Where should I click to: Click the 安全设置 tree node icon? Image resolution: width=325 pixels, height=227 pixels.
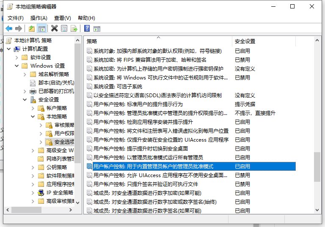pyautogui.click(x=33, y=100)
